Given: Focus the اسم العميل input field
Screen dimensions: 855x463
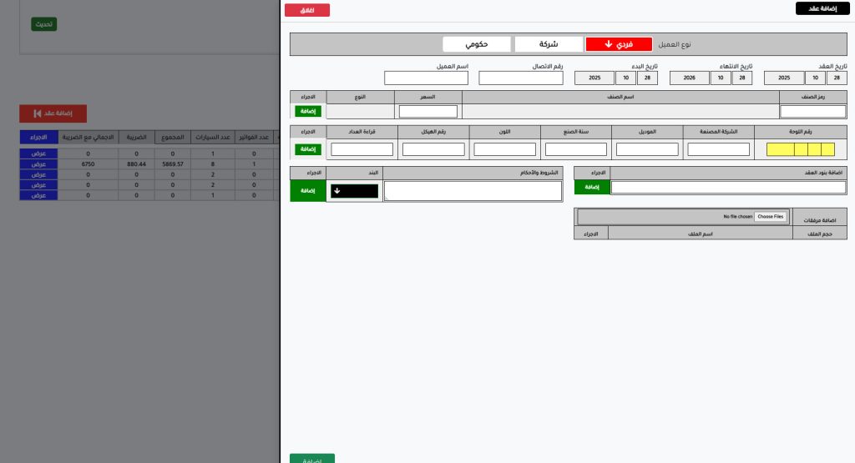Looking at the screenshot, I should [426, 78].
